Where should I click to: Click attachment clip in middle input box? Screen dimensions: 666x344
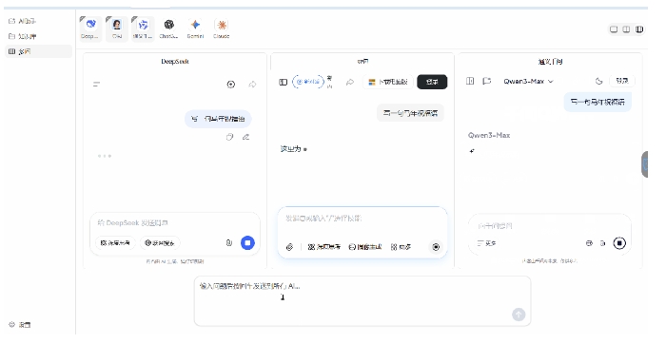pos(290,247)
